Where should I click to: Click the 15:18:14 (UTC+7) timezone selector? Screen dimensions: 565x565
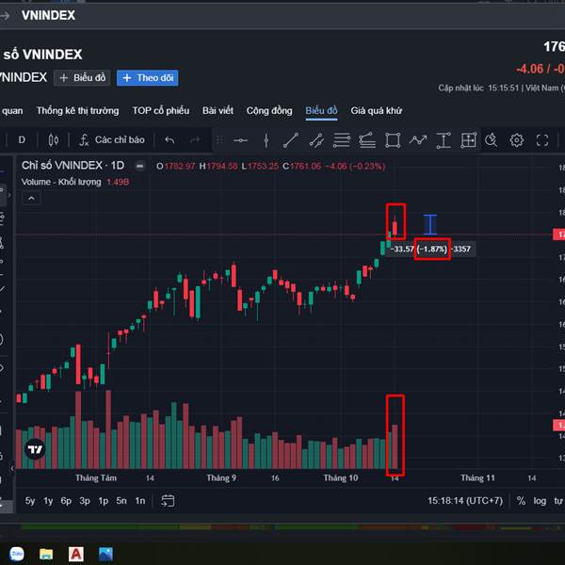coord(465,501)
